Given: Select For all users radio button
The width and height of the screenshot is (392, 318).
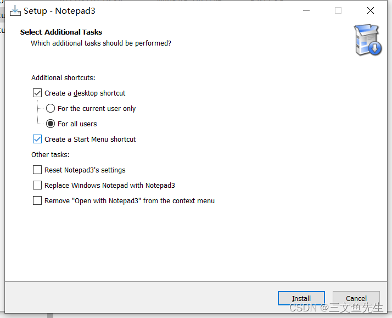Looking at the screenshot, I should pyautogui.click(x=51, y=124).
